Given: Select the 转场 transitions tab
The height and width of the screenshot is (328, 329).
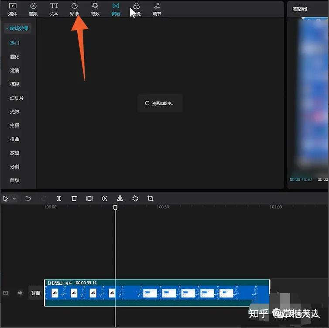Looking at the screenshot, I should pyautogui.click(x=115, y=9).
